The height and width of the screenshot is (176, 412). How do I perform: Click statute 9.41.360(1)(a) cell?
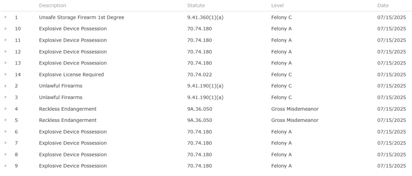205,18
